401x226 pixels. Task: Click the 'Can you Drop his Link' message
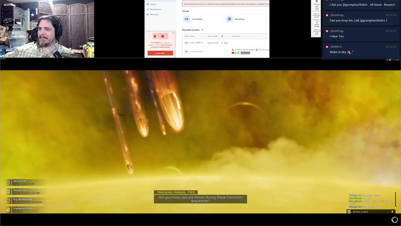pyautogui.click(x=358, y=20)
